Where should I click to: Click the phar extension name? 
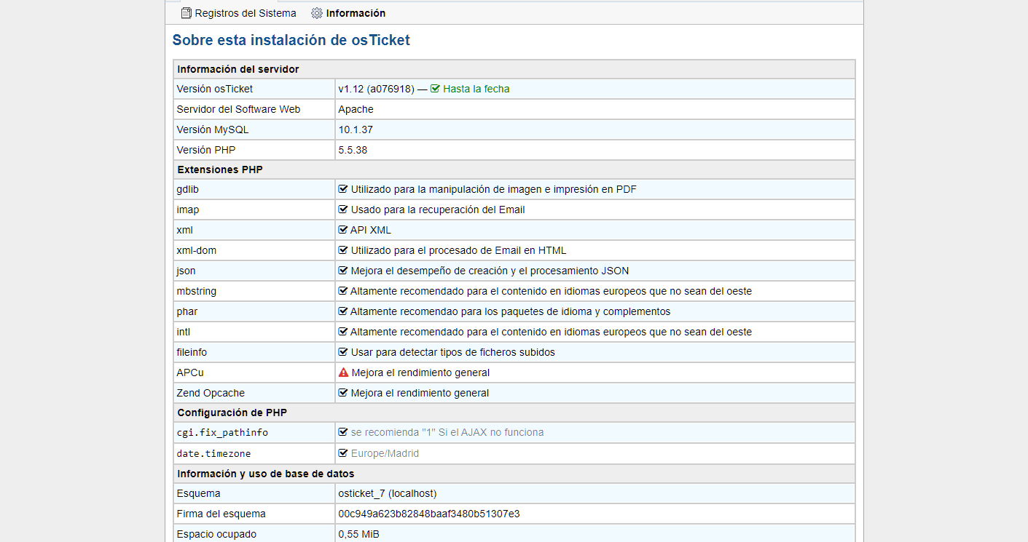[x=187, y=311]
